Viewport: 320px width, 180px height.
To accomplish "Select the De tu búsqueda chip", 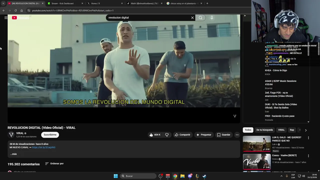I will (x=264, y=130).
